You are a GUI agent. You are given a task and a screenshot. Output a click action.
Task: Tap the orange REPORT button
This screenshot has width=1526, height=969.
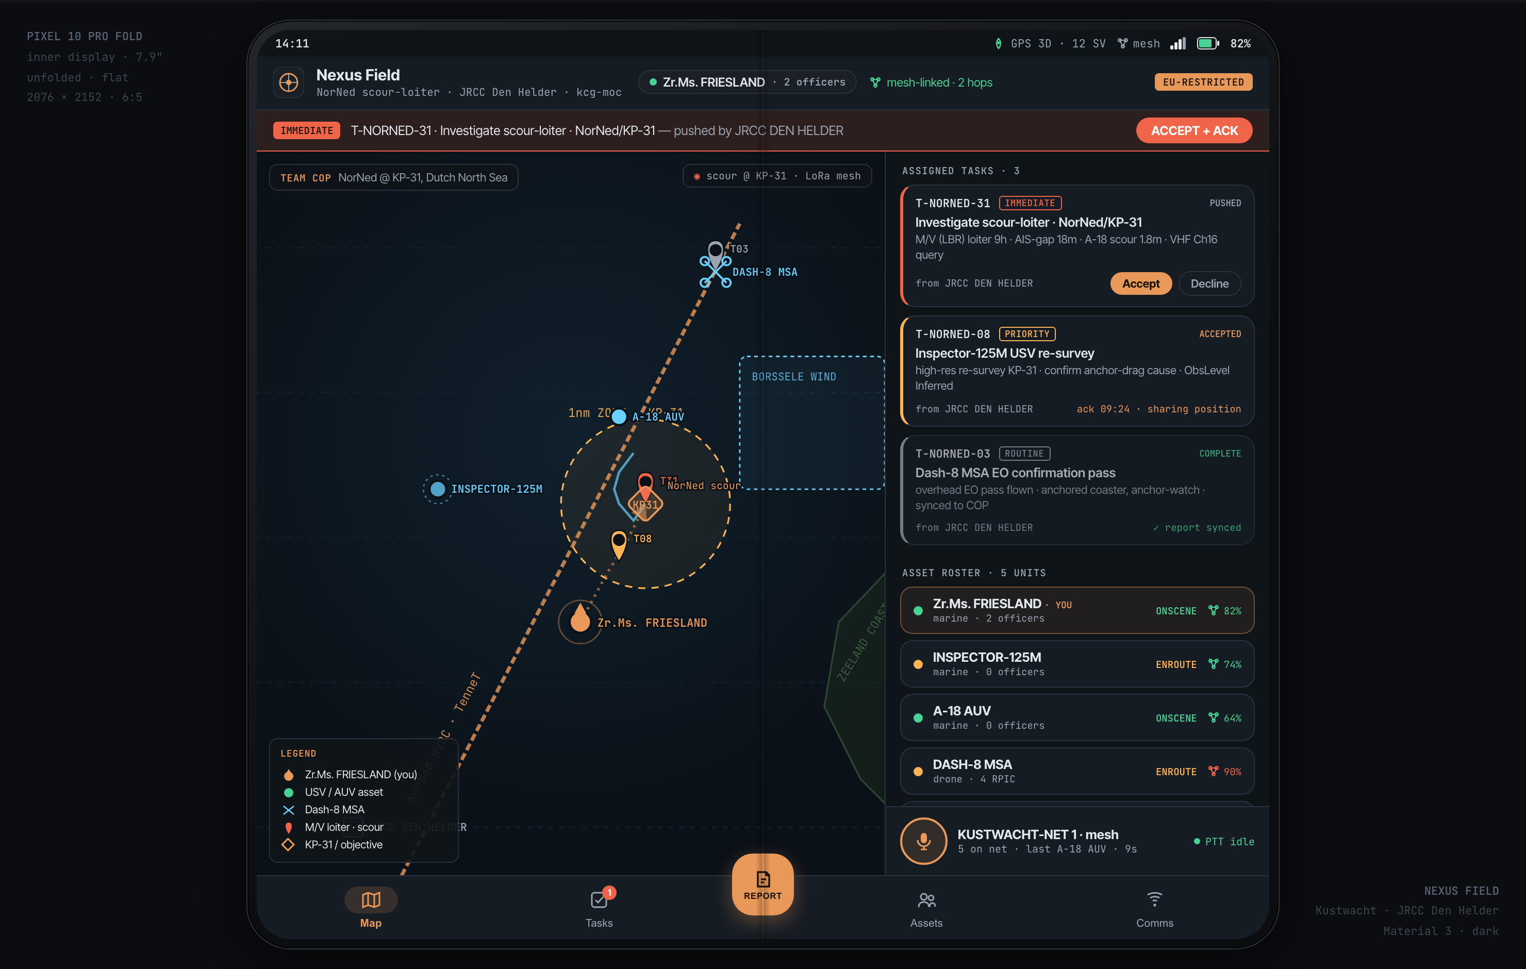pyautogui.click(x=762, y=884)
